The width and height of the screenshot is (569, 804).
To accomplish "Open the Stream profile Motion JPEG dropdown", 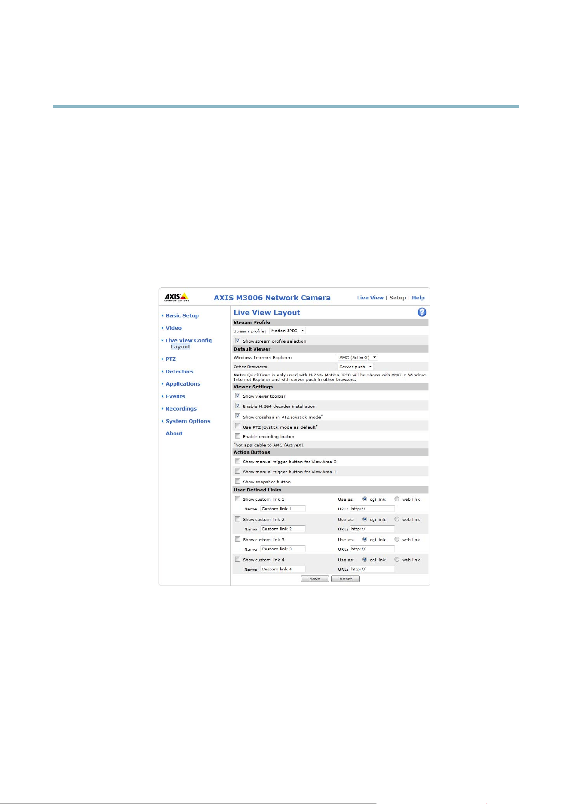I will [288, 331].
